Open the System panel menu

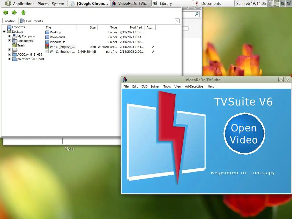click(x=58, y=3)
